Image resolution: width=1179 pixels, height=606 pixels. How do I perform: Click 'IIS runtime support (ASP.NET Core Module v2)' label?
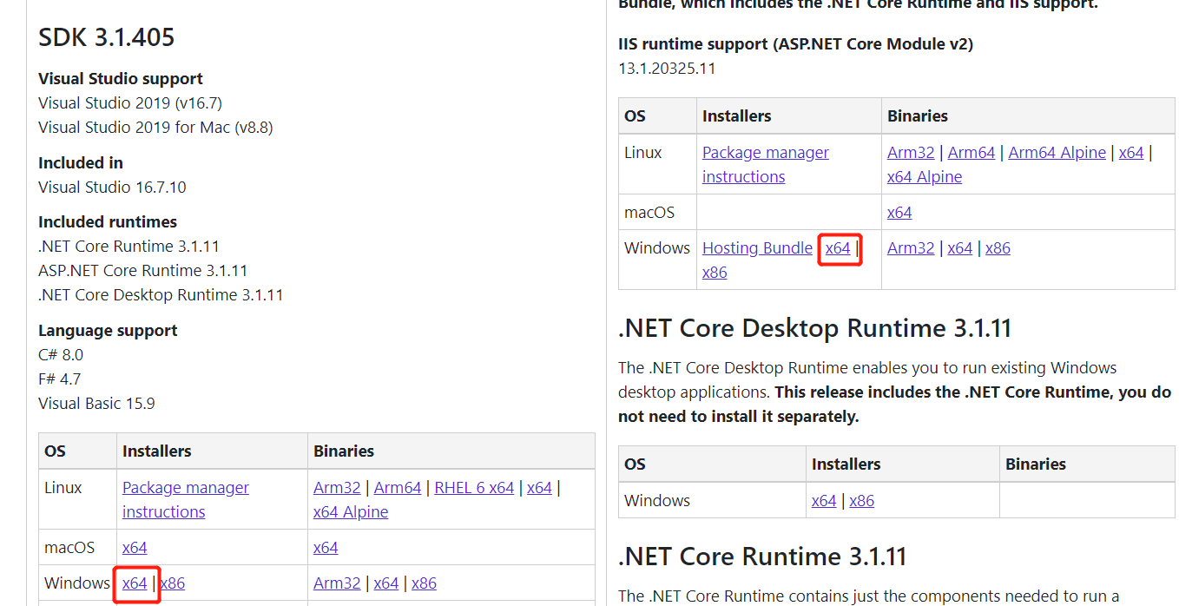pos(795,43)
